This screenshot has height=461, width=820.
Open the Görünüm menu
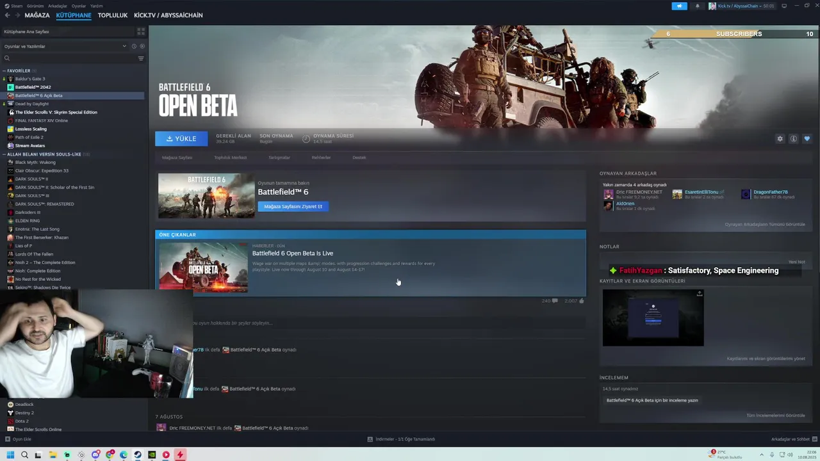35,6
